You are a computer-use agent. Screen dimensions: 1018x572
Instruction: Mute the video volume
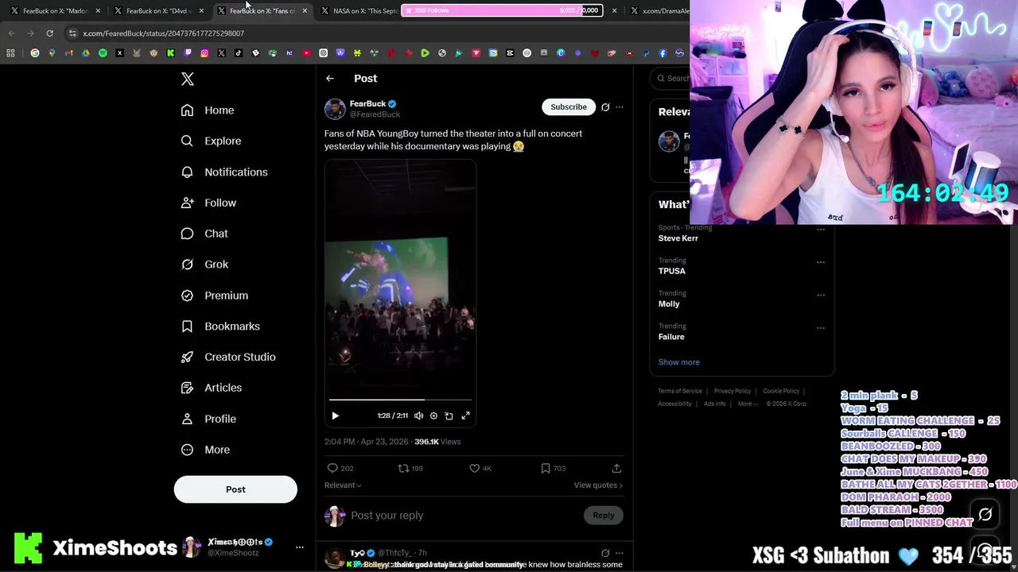pyautogui.click(x=418, y=415)
